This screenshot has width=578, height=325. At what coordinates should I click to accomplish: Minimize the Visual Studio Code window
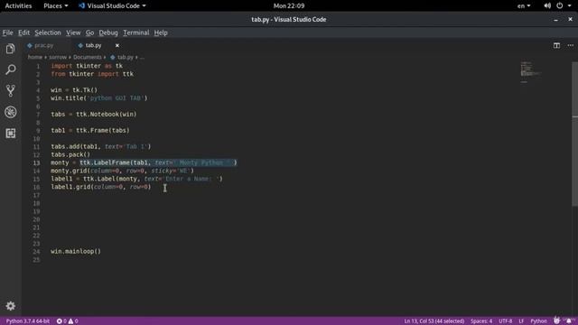pyautogui.click(x=555, y=19)
